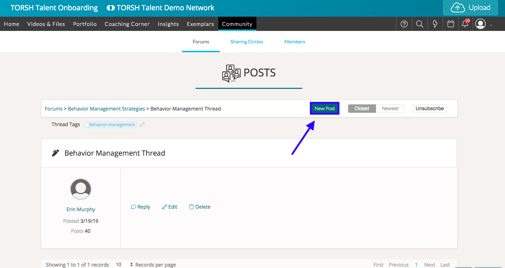
Task: Click the Upload cloud button
Action: click(x=470, y=8)
